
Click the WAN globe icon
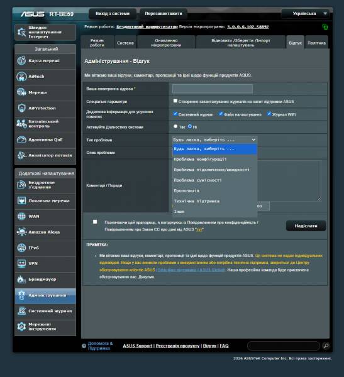pyautogui.click(x=21, y=216)
